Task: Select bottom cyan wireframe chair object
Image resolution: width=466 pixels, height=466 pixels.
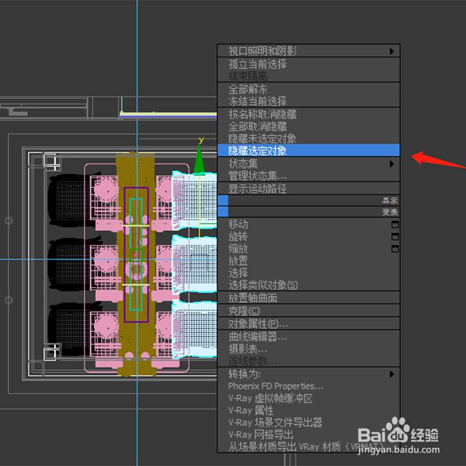Action: click(x=195, y=329)
